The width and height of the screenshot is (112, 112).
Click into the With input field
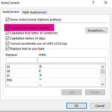pos(72,60)
